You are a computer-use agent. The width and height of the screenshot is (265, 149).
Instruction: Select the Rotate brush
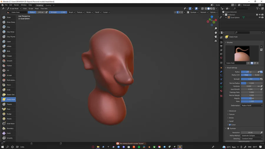point(9,119)
